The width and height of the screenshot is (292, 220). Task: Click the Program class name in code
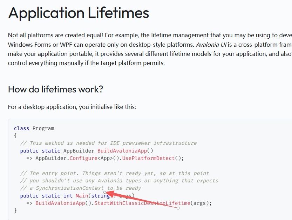click(43, 128)
